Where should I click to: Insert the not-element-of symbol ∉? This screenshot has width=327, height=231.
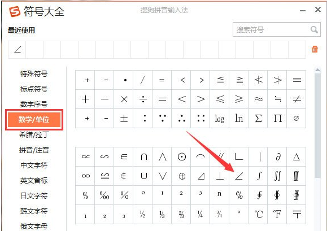pos(124,176)
